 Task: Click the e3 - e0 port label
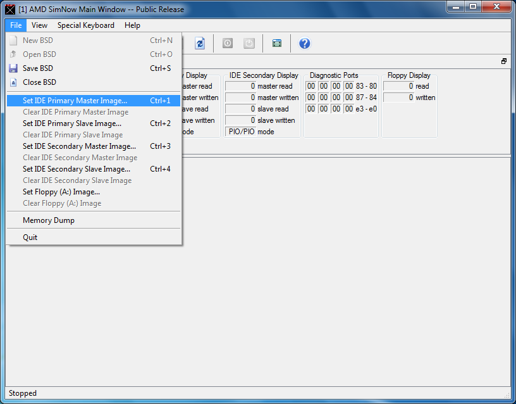point(366,109)
